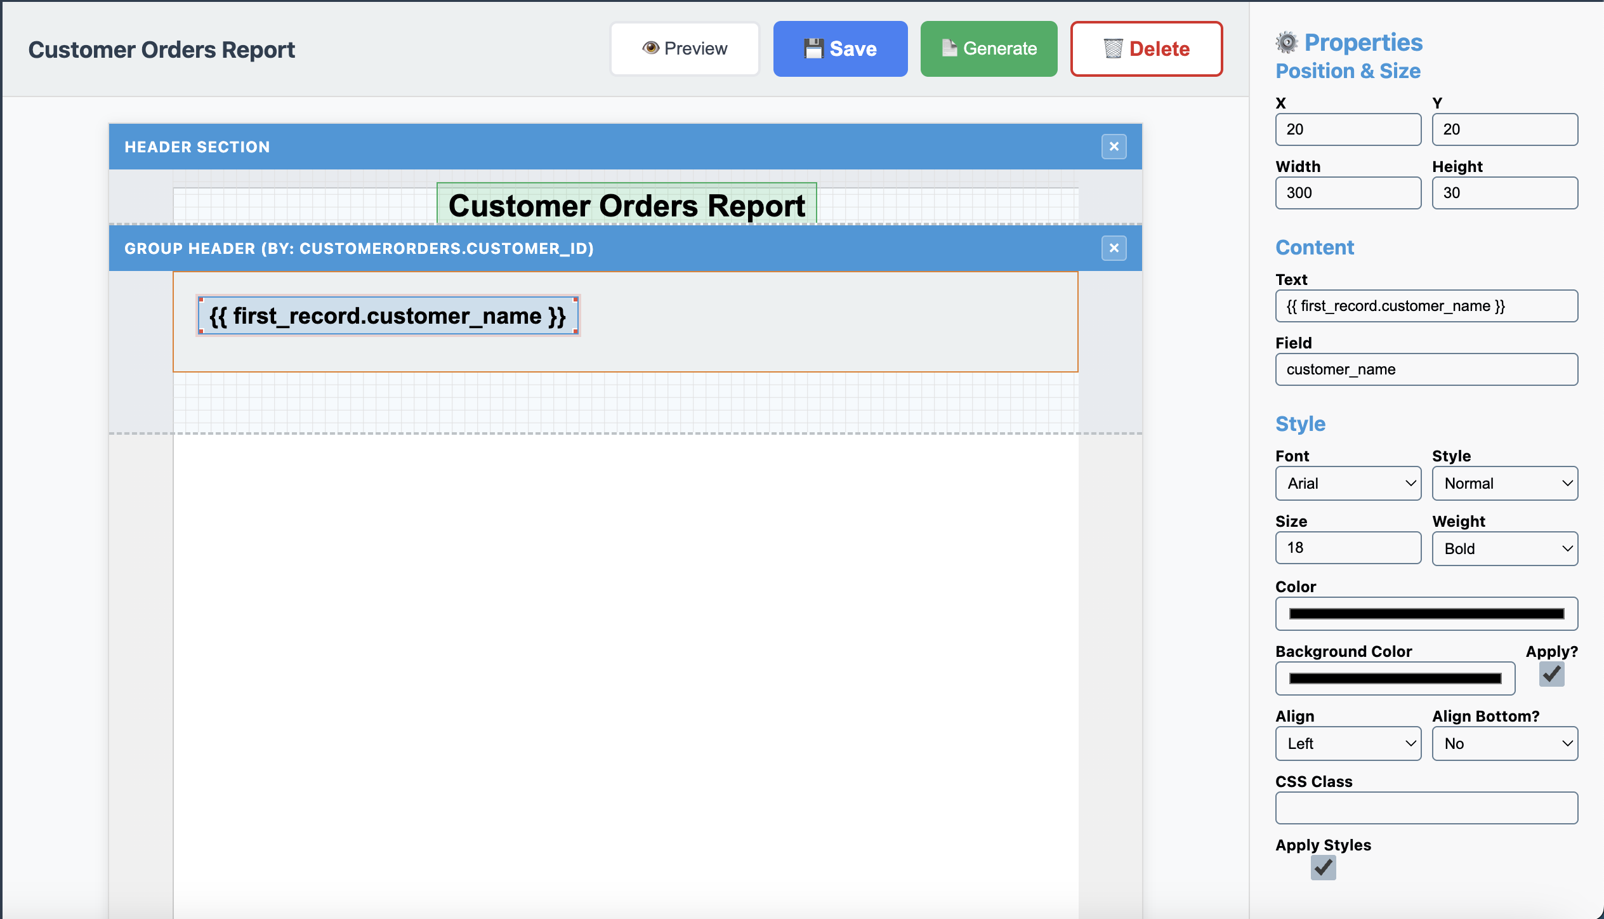
Task: Close the Header Section panel
Action: pyautogui.click(x=1114, y=146)
